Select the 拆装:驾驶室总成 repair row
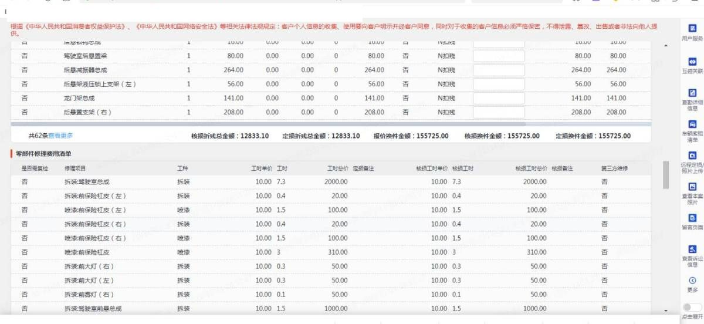 tap(87, 182)
